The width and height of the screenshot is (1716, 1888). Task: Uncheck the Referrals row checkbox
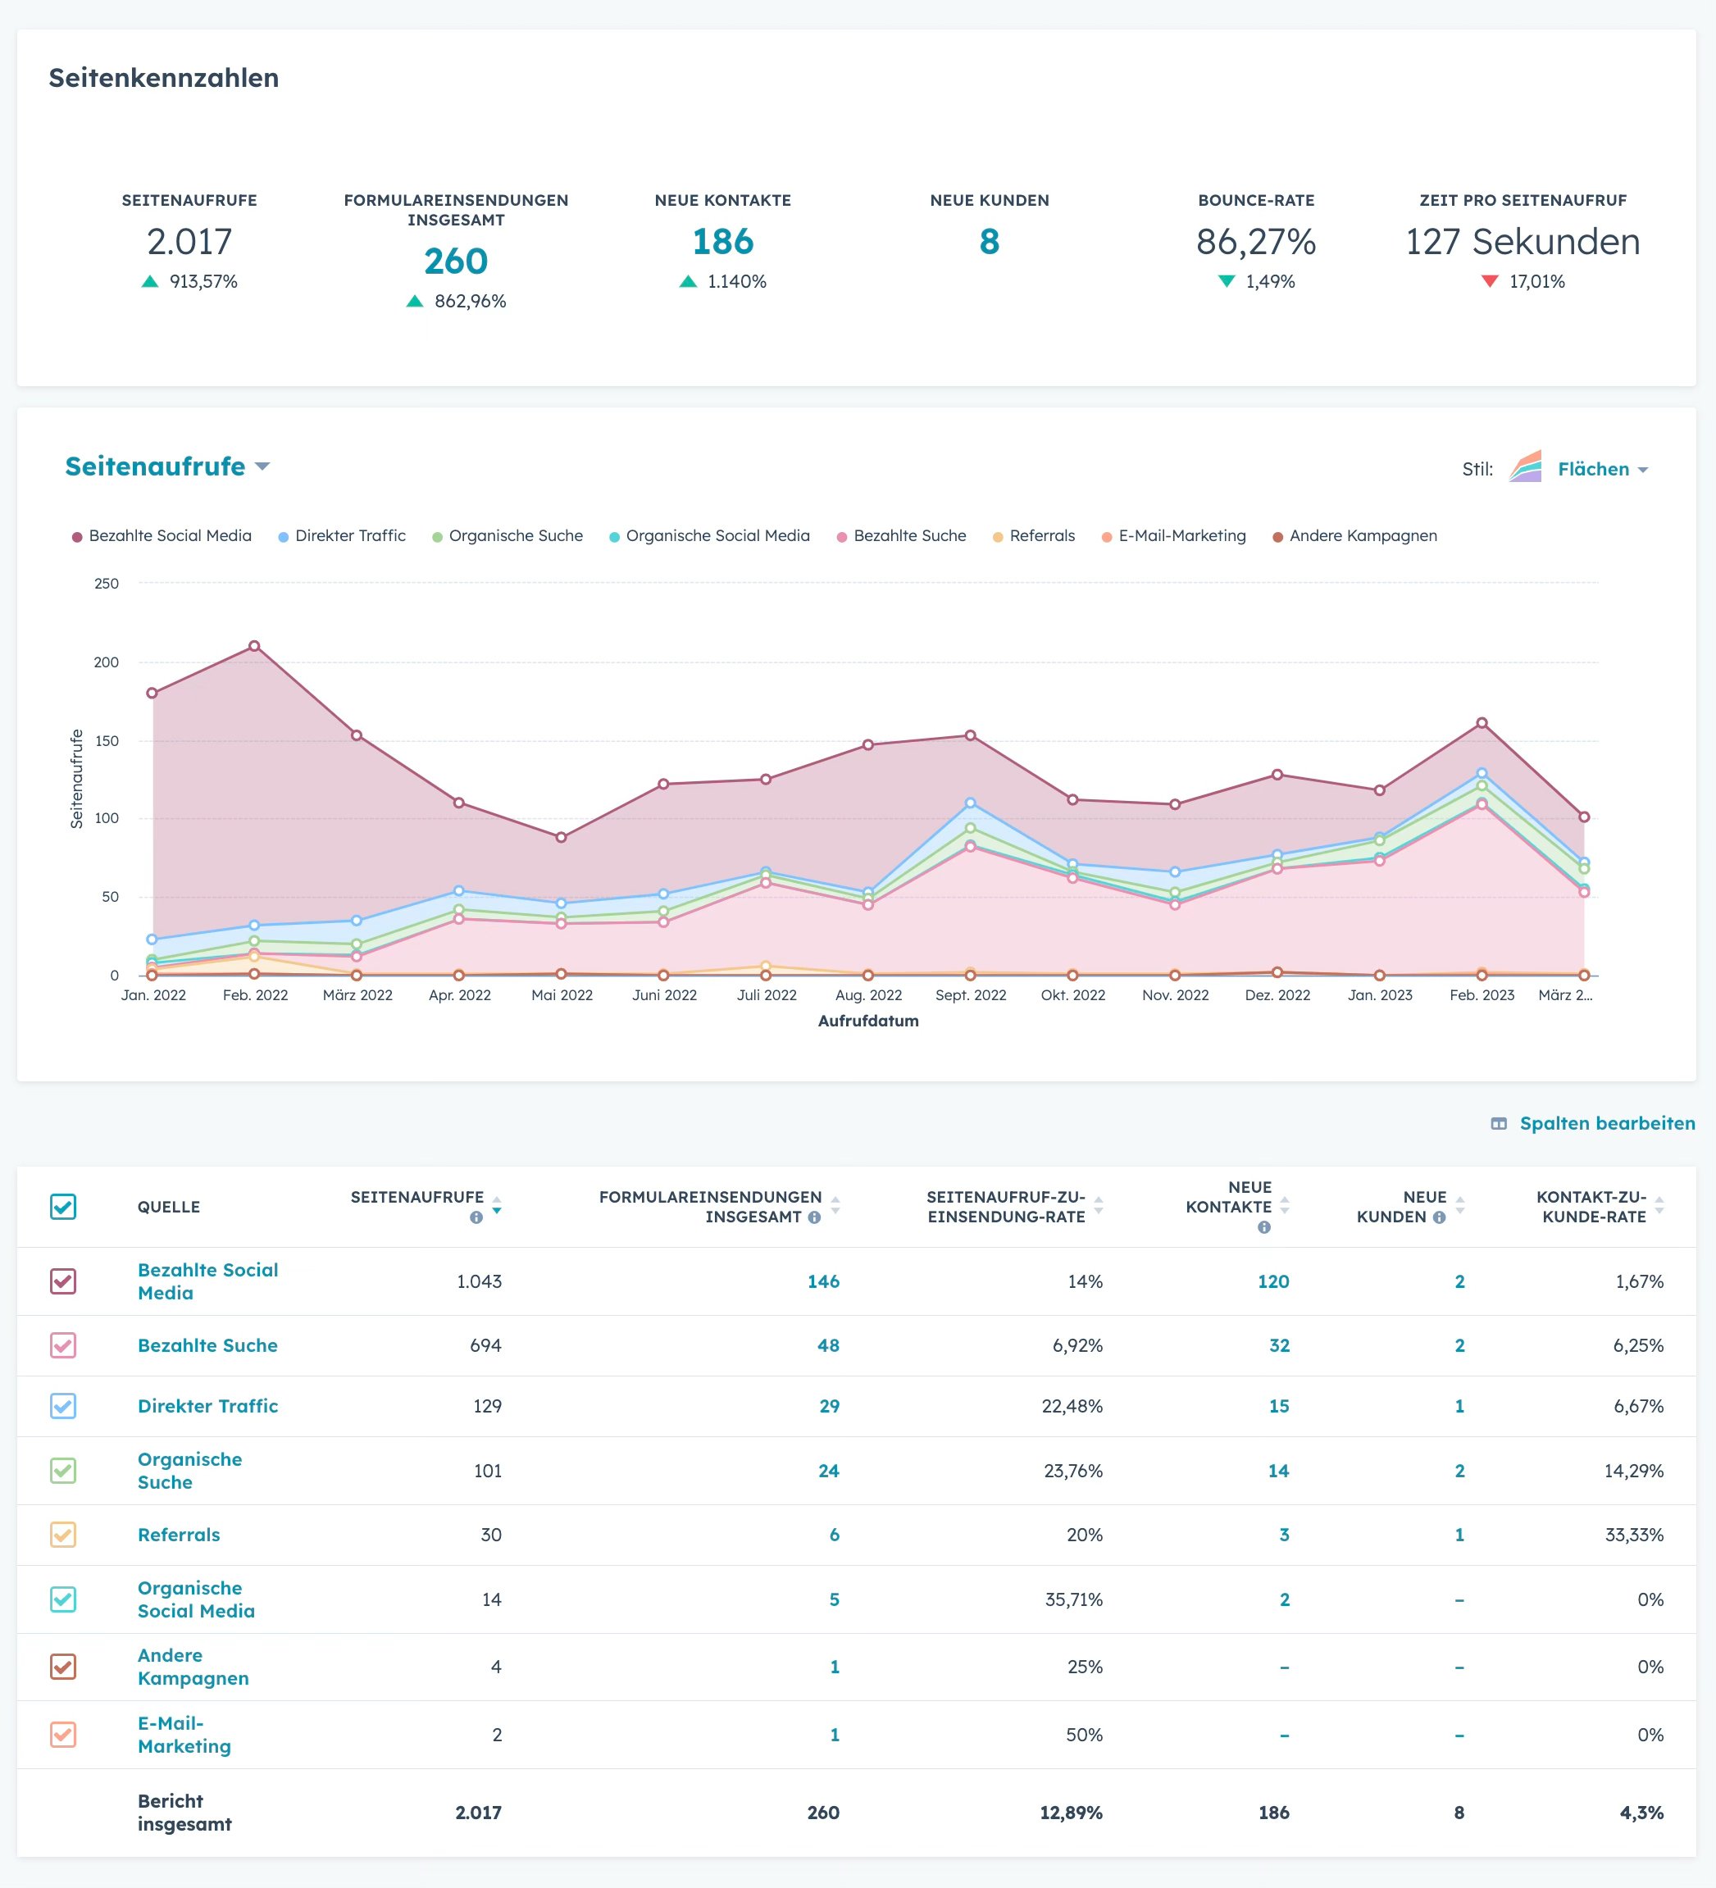63,1535
